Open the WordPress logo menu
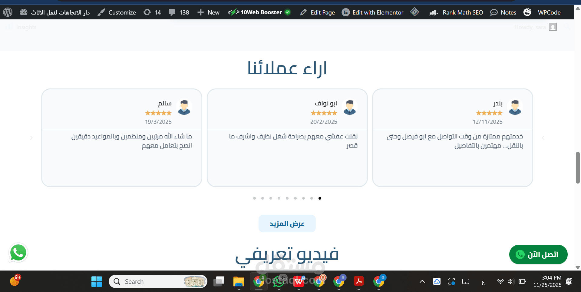Image resolution: width=581 pixels, height=292 pixels. point(8,12)
